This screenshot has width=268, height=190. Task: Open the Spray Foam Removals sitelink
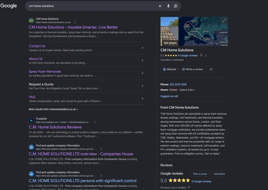click(x=45, y=72)
